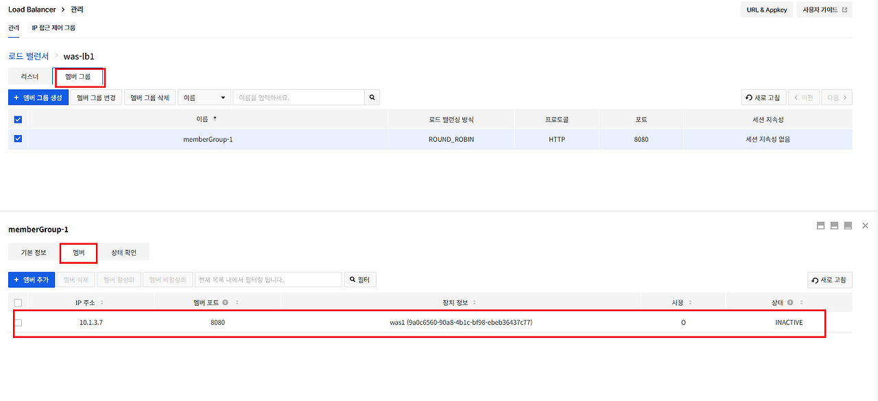
Task: Sort by the 이름 column arrow
Action: (x=215, y=119)
